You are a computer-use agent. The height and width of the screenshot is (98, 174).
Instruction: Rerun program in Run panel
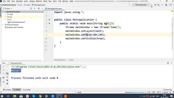coord(4,67)
